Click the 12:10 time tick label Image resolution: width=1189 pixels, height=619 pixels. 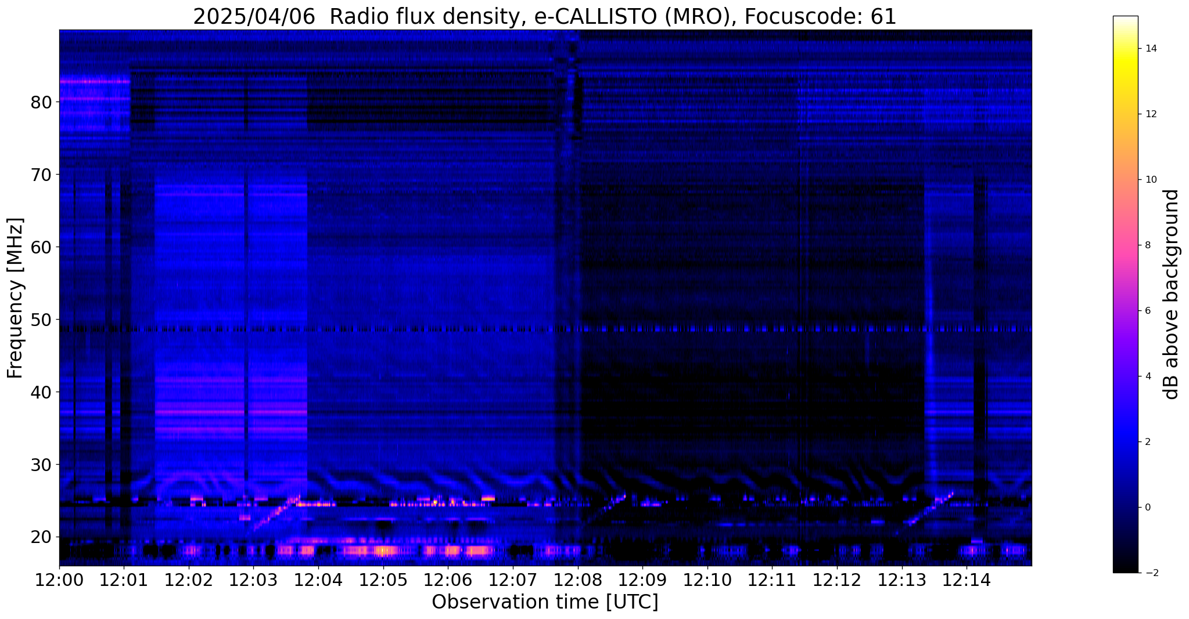coord(707,580)
